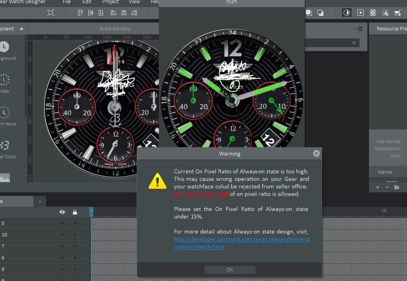Select layer row 6 in timeline
The image size is (407, 281).
click(46, 258)
